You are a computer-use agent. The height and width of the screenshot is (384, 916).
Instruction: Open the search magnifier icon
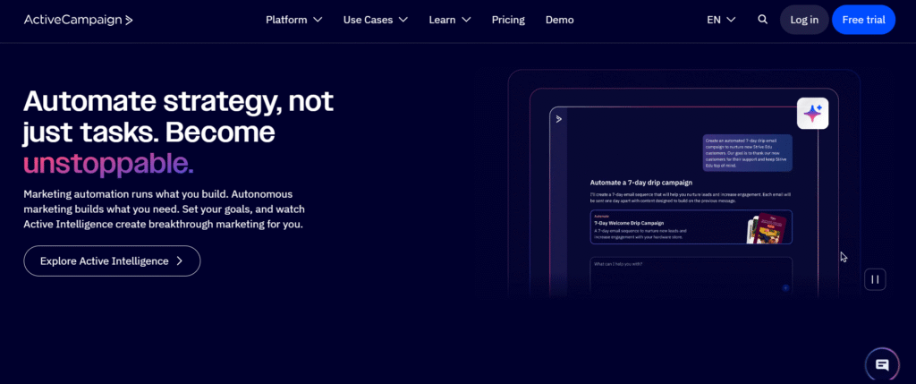(x=762, y=20)
